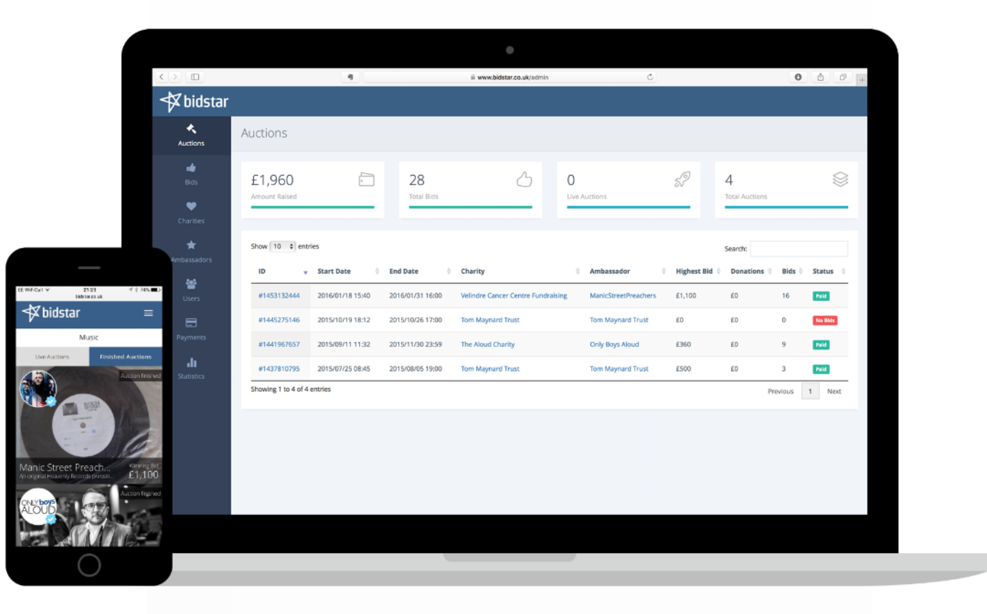Go forward with browser forward arrow
This screenshot has height=614, width=987.
click(175, 77)
